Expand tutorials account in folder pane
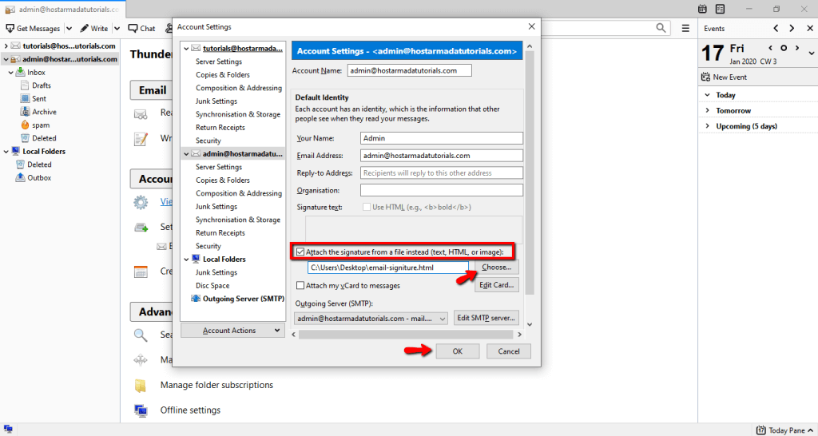The height and width of the screenshot is (436, 818). coord(6,46)
